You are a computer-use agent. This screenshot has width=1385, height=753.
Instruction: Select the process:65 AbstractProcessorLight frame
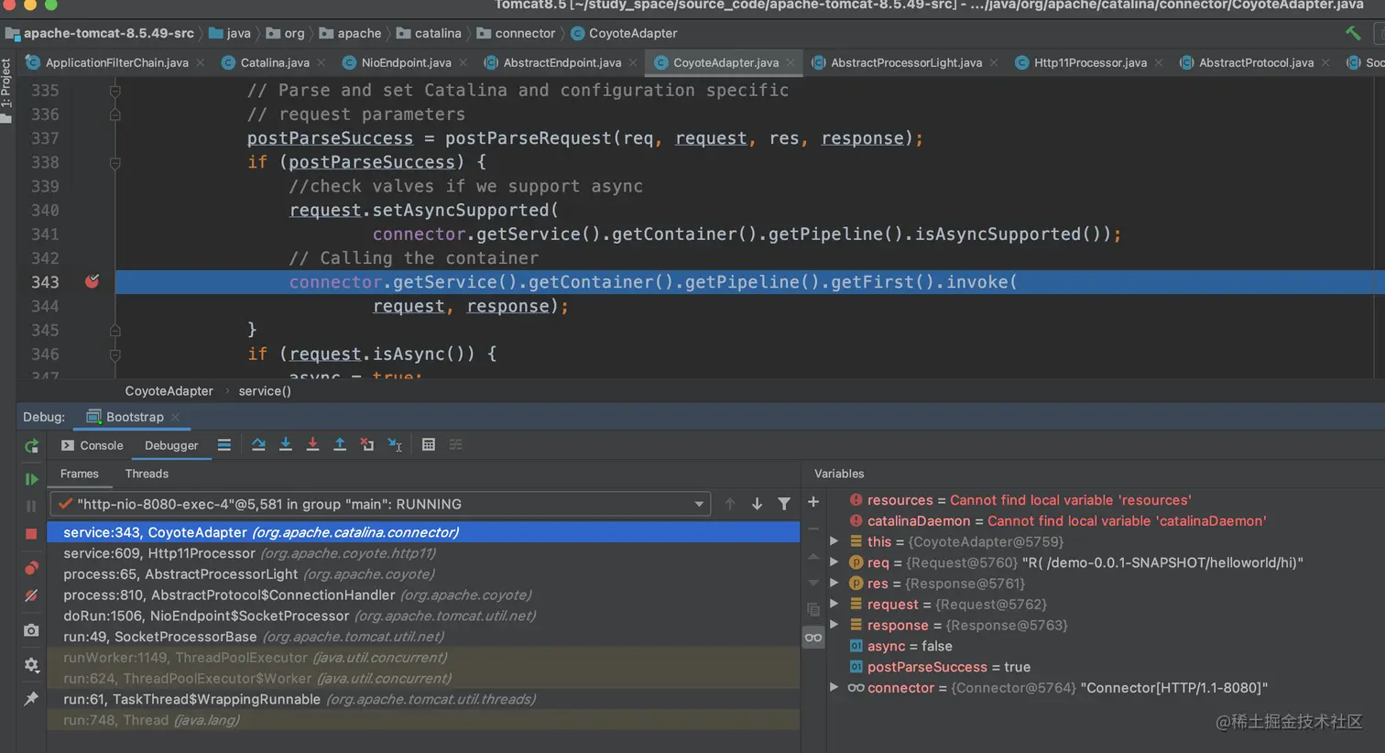tap(423, 574)
